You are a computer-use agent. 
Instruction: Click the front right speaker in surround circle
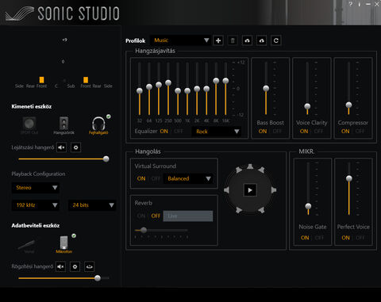tap(261, 170)
